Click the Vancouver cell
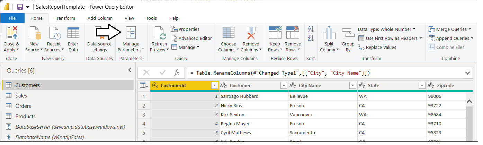Image resolution: width=483 pixels, height=145 pixels. tap(323, 114)
